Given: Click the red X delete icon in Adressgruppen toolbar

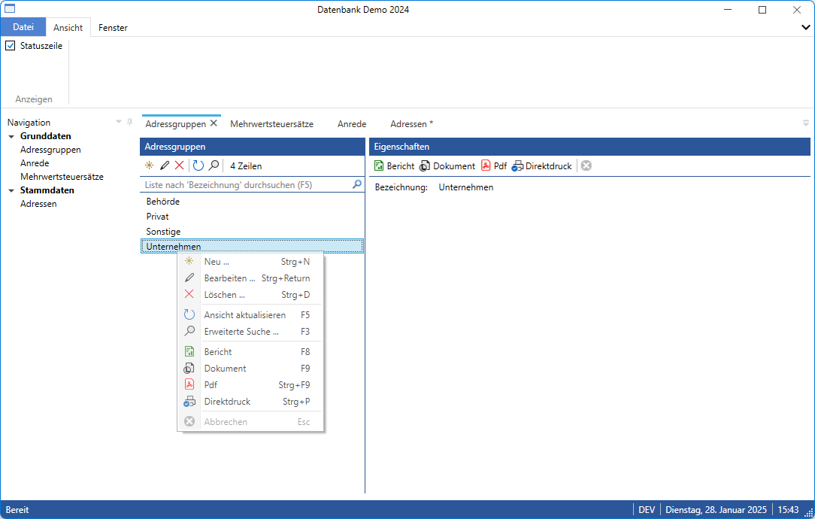Looking at the screenshot, I should 180,165.
